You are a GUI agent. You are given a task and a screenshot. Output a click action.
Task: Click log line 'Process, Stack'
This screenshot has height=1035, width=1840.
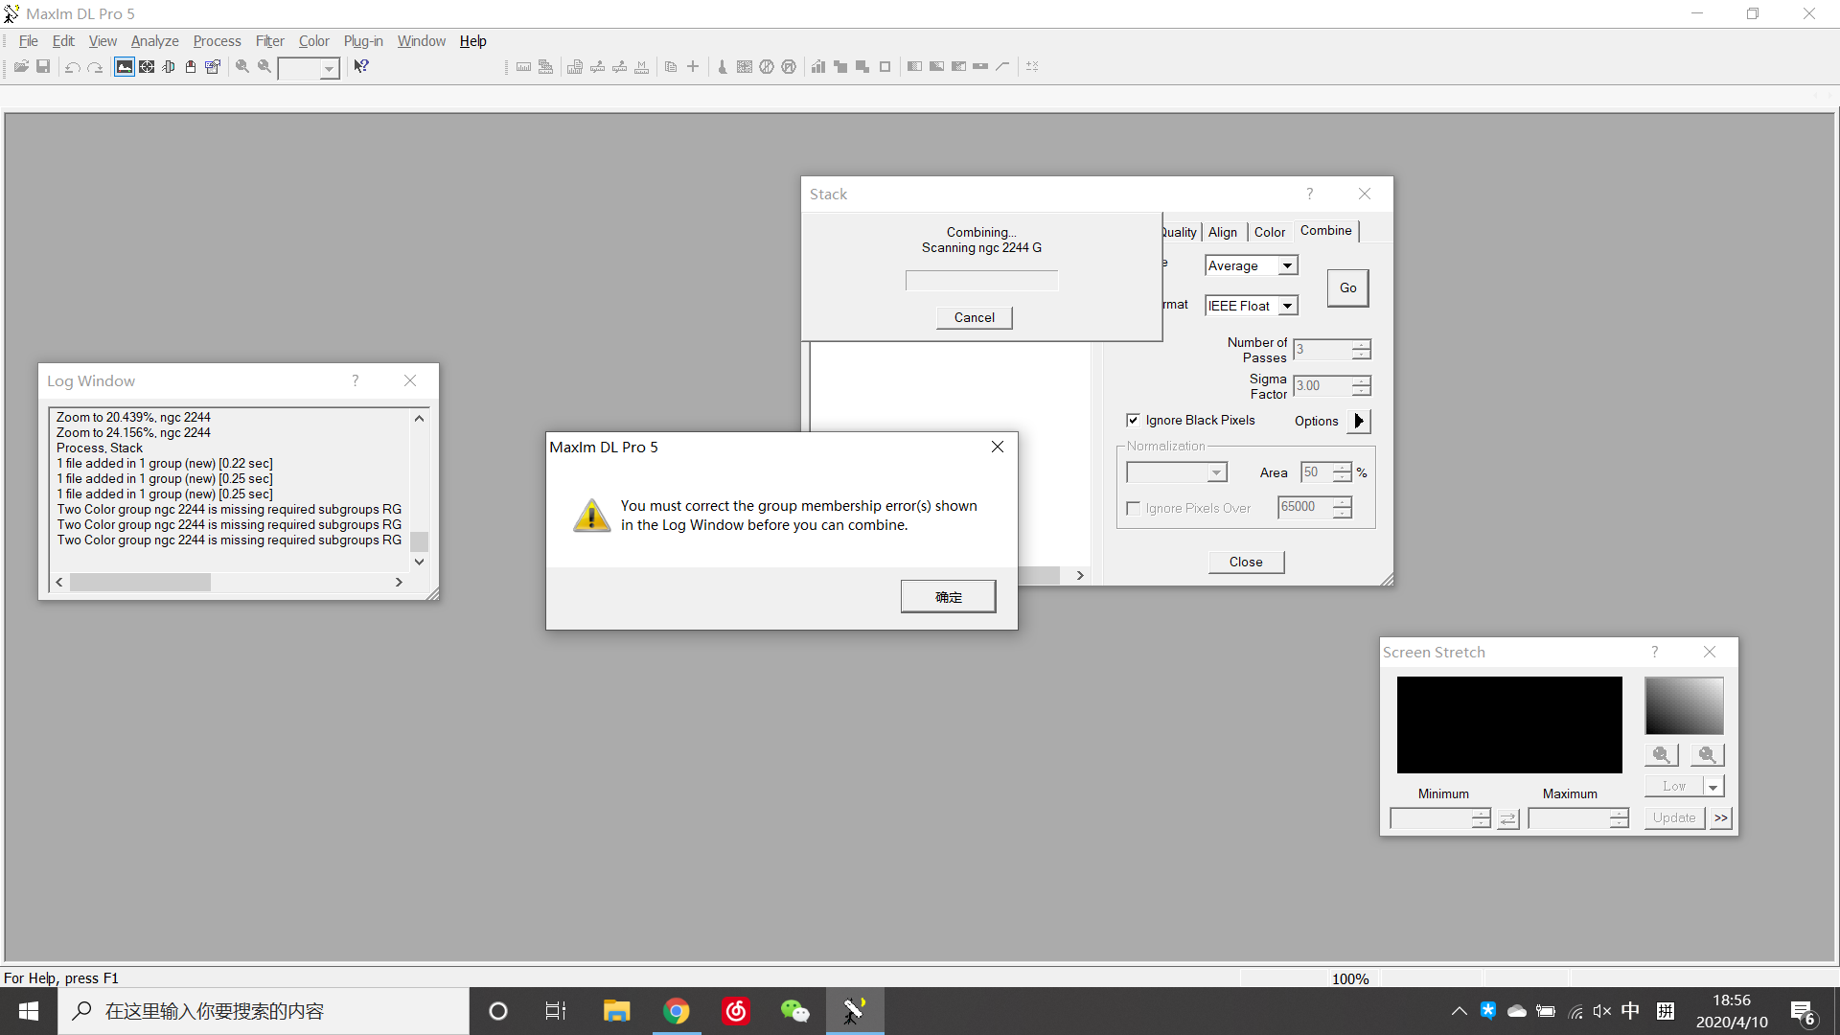tap(100, 448)
